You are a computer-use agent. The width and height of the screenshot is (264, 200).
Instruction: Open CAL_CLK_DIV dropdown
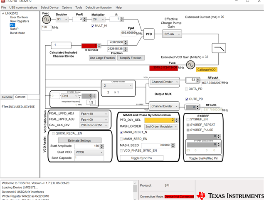click(94, 125)
